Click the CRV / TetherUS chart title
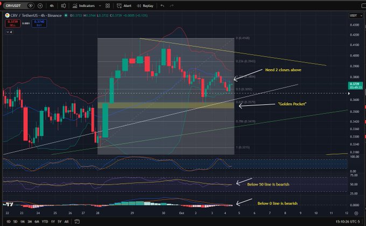The width and height of the screenshot is (366, 226). click(x=36, y=16)
